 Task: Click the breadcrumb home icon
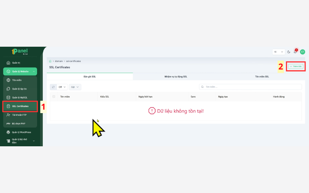tap(50, 61)
